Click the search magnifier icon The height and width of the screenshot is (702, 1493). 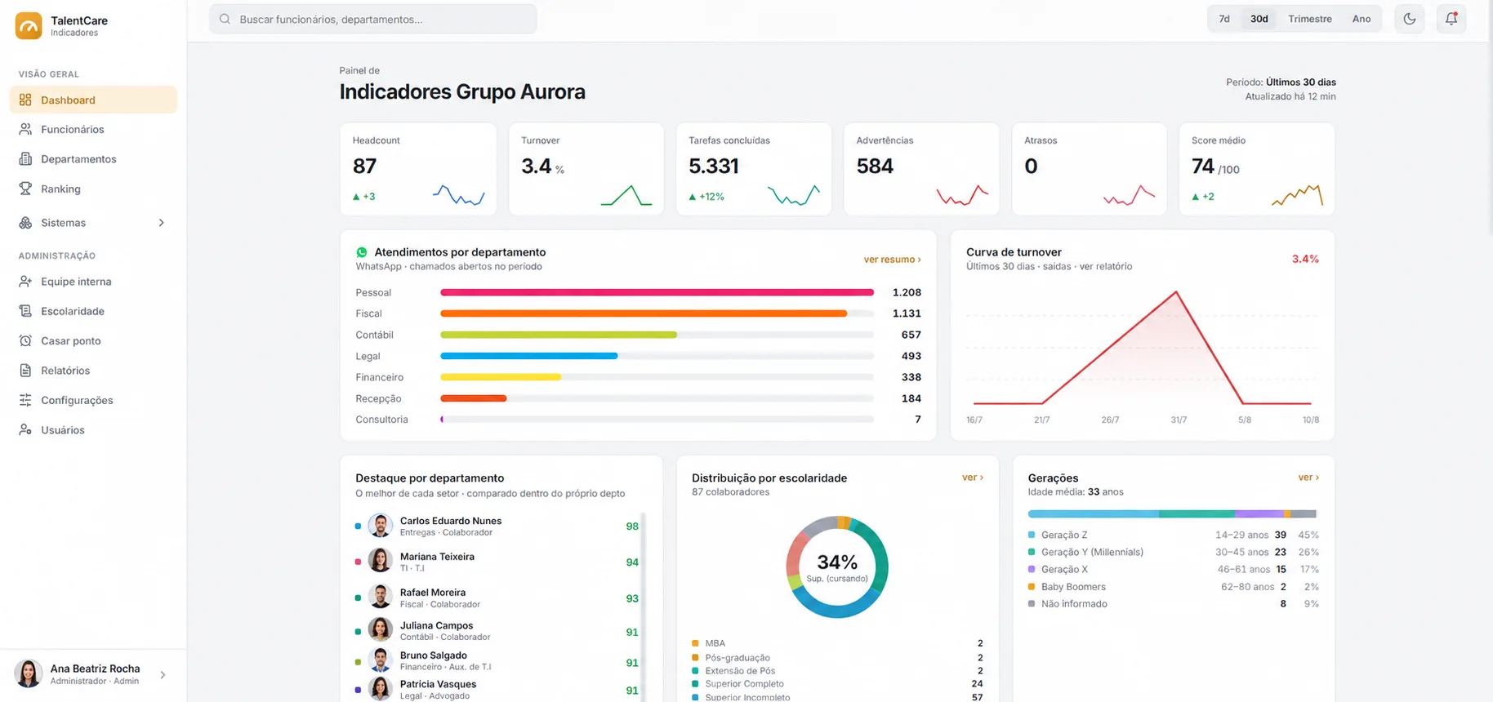pyautogui.click(x=225, y=19)
